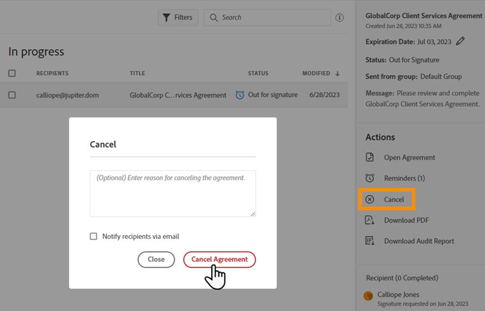Click the Cancel circle-X icon in Actions
This screenshot has height=311, width=485.
coord(370,199)
